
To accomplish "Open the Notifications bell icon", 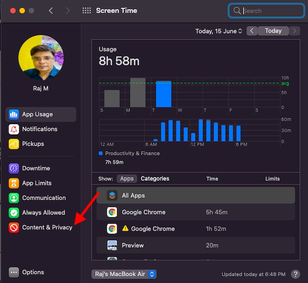I will tap(14, 129).
